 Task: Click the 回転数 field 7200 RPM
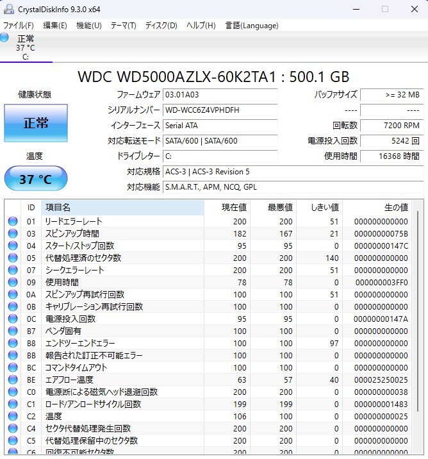(x=391, y=126)
